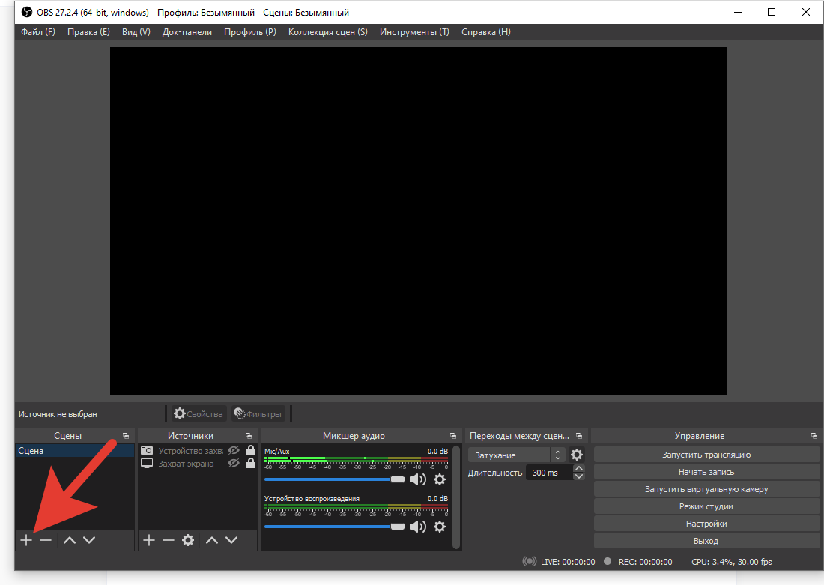
Task: Open transition properties gear next to Затухание
Action: [576, 455]
